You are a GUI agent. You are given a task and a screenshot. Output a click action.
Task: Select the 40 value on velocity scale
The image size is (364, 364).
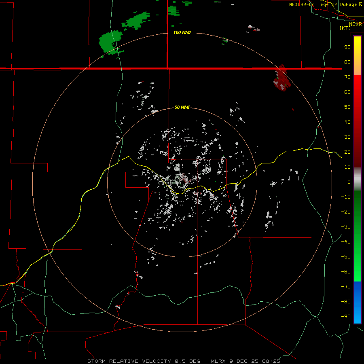click(347, 122)
